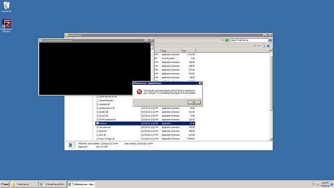Open Explorer help question mark icon
This screenshot has height=188, width=334.
point(268,46)
